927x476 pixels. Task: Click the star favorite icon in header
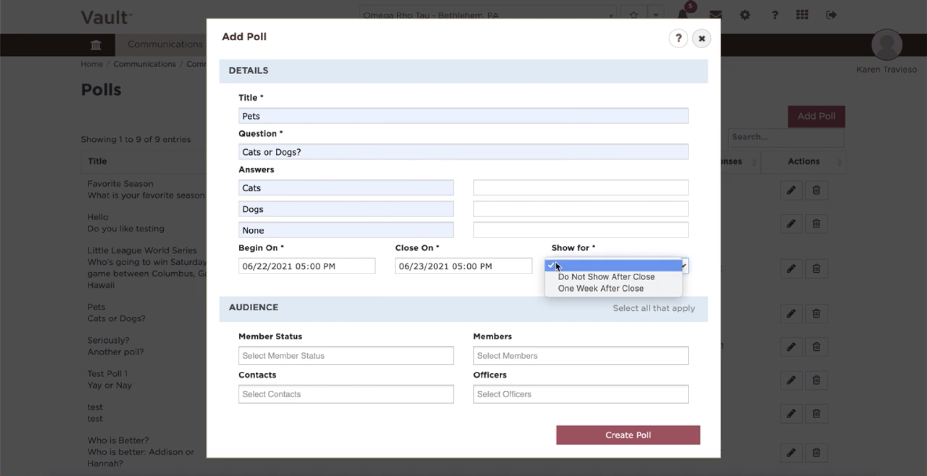point(634,15)
